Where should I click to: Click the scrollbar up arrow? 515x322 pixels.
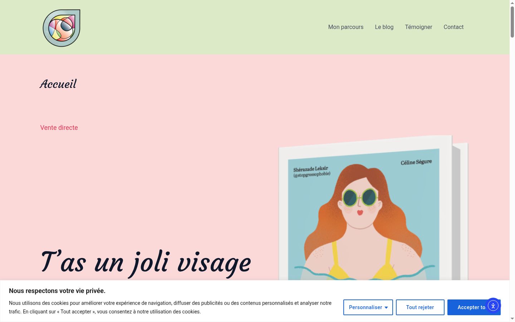pyautogui.click(x=512, y=3)
